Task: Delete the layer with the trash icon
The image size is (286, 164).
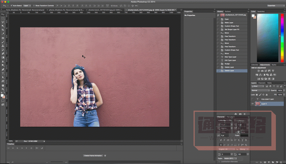Action: 282,162
